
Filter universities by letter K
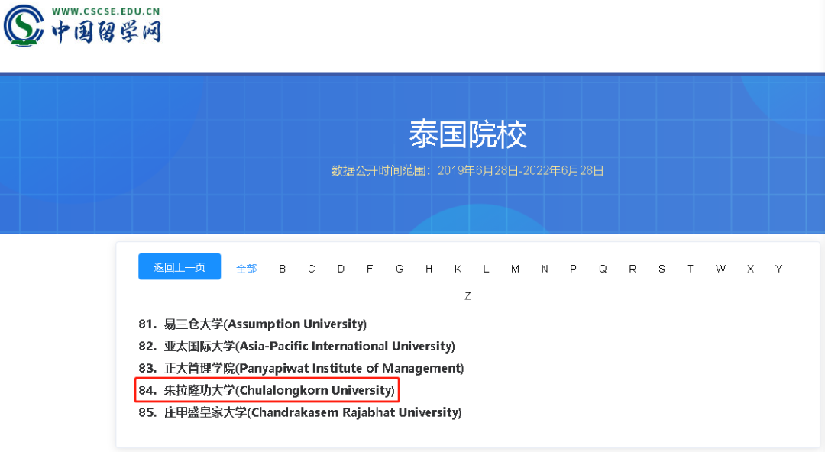coord(458,269)
